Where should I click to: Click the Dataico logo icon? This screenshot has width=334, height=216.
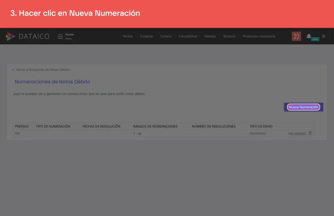(x=10, y=36)
